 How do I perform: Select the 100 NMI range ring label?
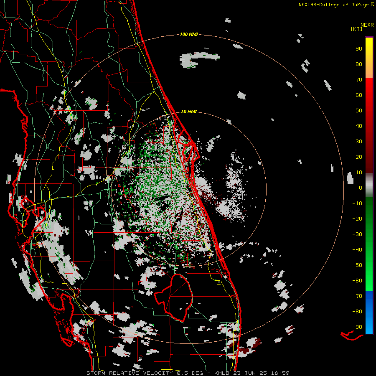tap(189, 34)
